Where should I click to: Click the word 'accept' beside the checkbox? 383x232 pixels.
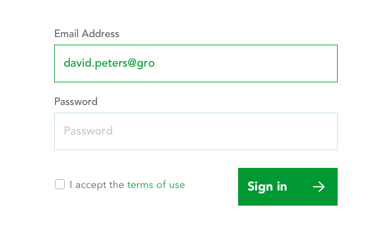(91, 185)
